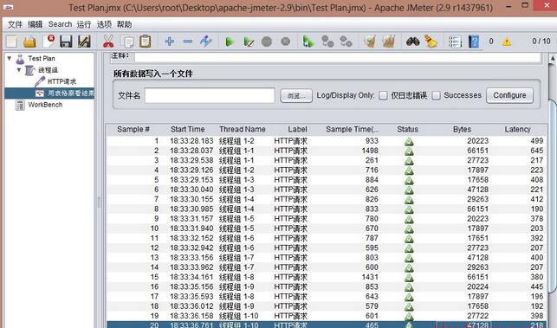This screenshot has width=557, height=328.
Task: Copy the selected element with the toolbar icon
Action: coord(126,42)
